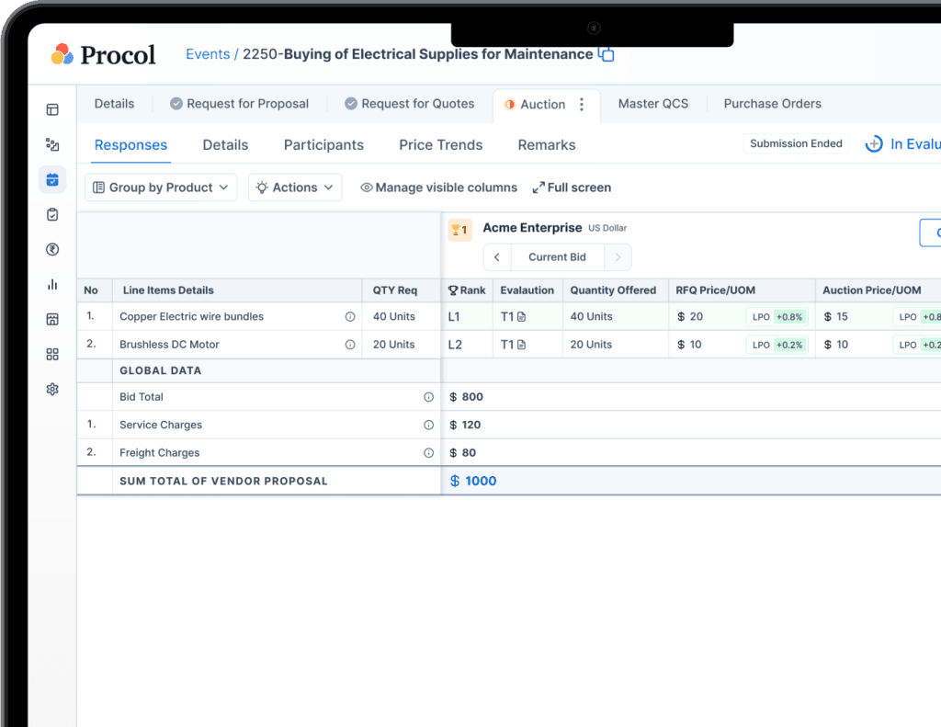Expand the Group by Product dropdown
Image resolution: width=941 pixels, height=727 pixels.
161,187
